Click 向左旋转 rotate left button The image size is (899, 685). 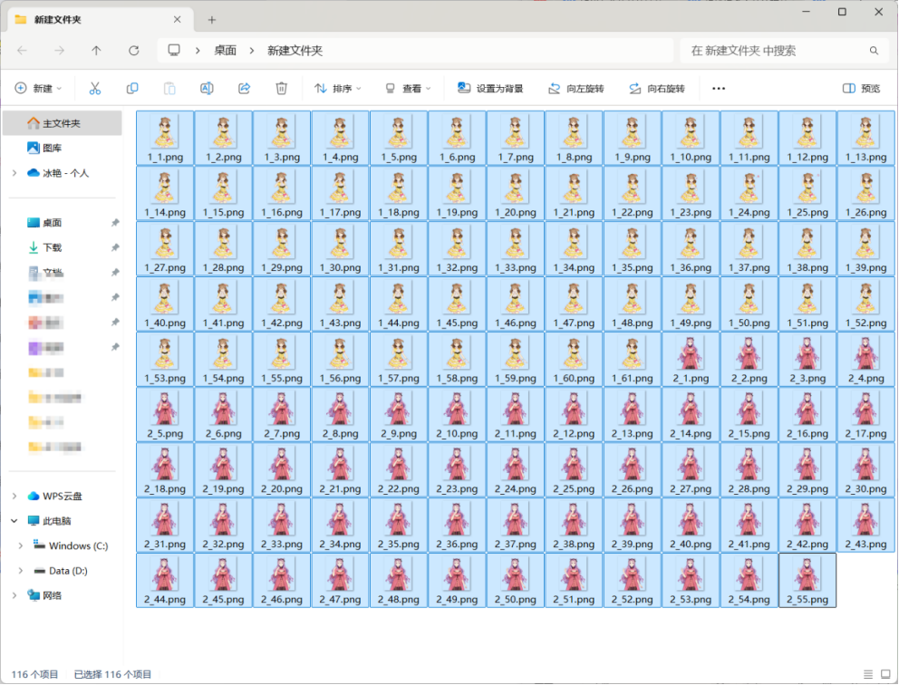click(x=576, y=88)
